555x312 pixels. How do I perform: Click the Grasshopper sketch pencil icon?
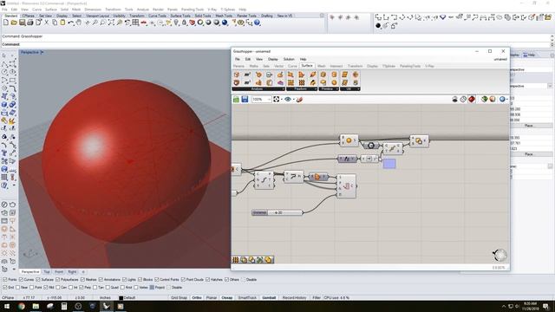click(x=299, y=100)
